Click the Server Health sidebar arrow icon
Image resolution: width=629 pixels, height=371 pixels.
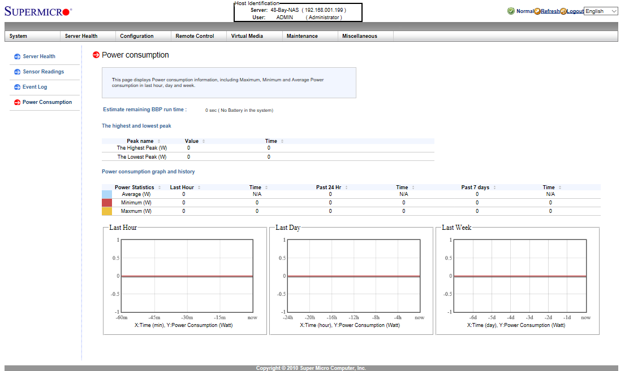pos(17,56)
